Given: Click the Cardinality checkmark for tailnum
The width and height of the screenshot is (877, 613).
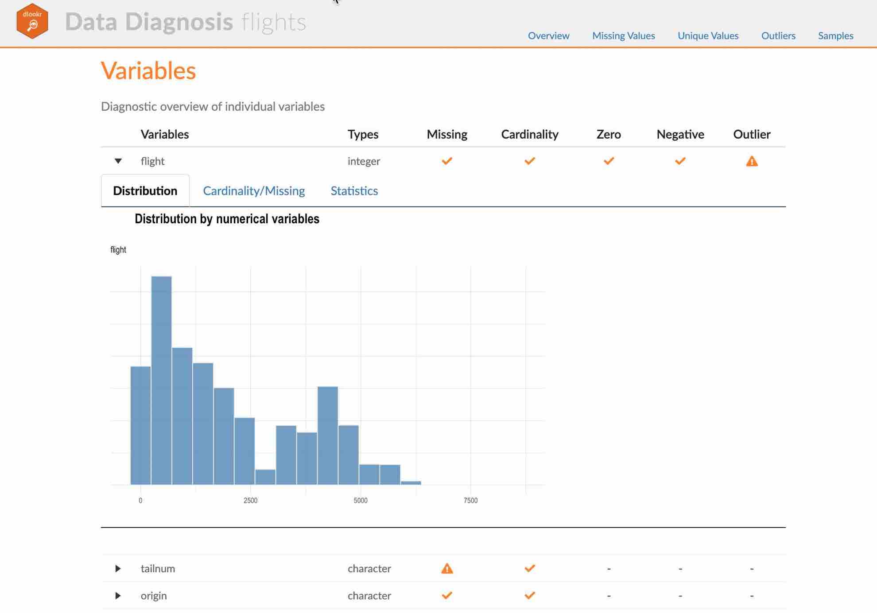Looking at the screenshot, I should tap(530, 568).
